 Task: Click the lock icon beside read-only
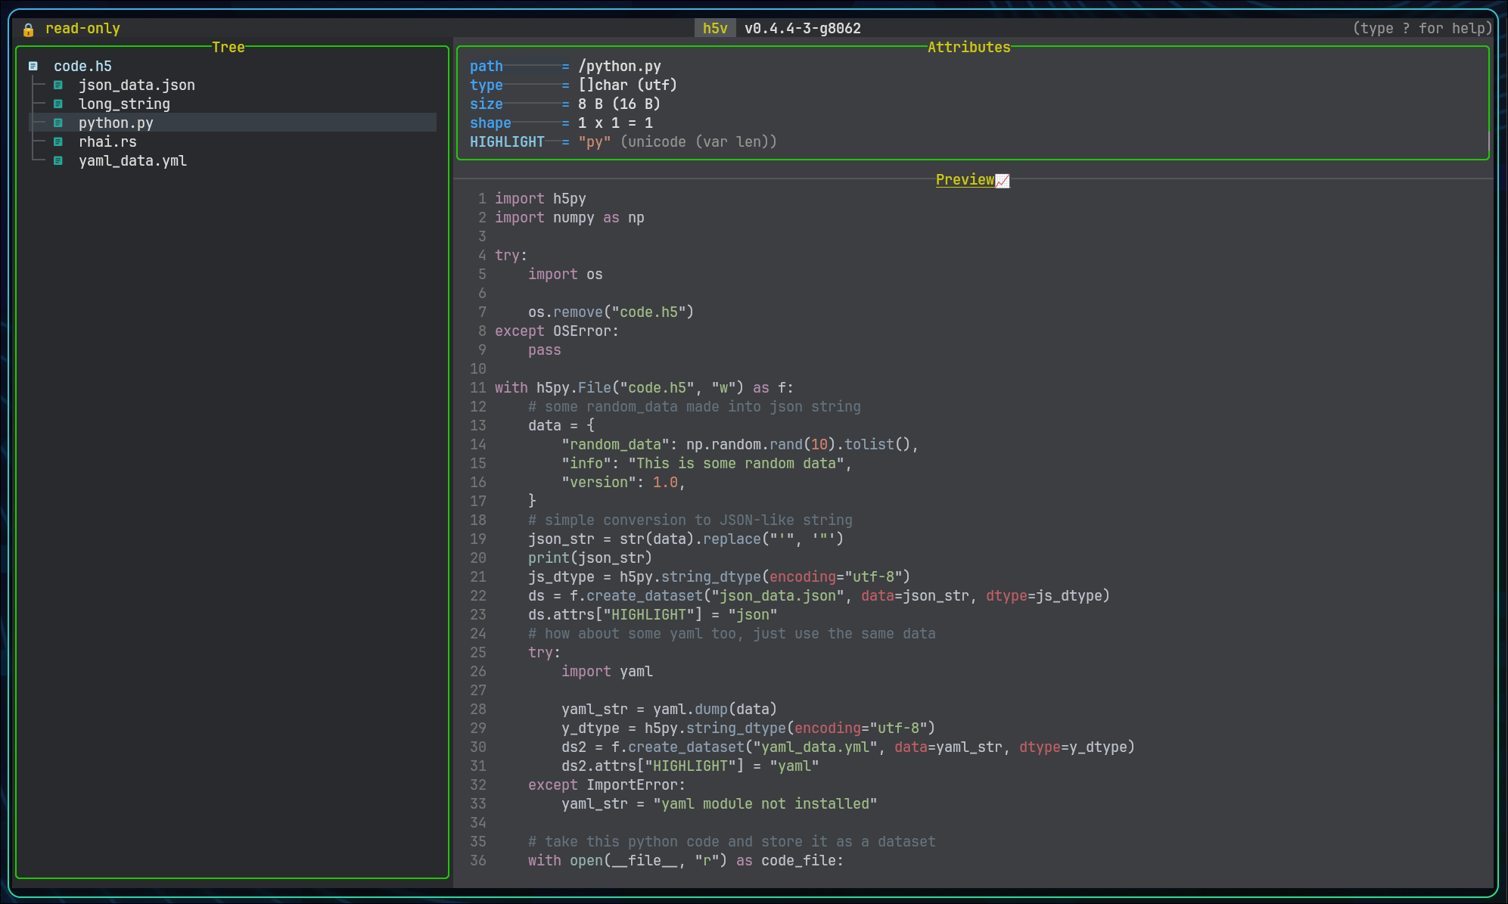(x=28, y=29)
